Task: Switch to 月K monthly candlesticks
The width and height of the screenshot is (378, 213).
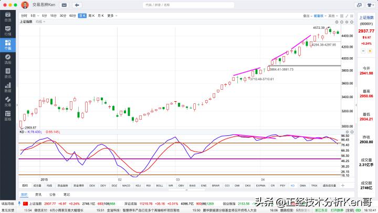Action: coord(101,16)
